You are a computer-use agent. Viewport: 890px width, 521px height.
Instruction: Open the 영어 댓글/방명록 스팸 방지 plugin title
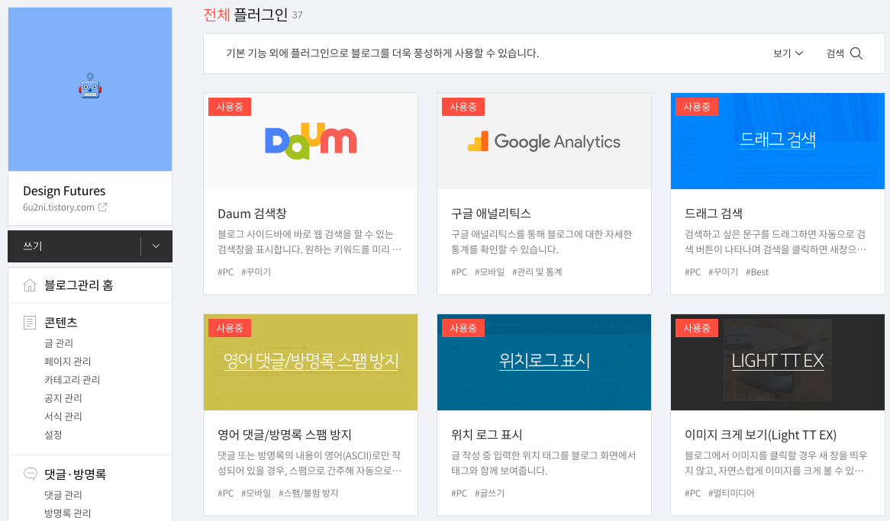285,435
